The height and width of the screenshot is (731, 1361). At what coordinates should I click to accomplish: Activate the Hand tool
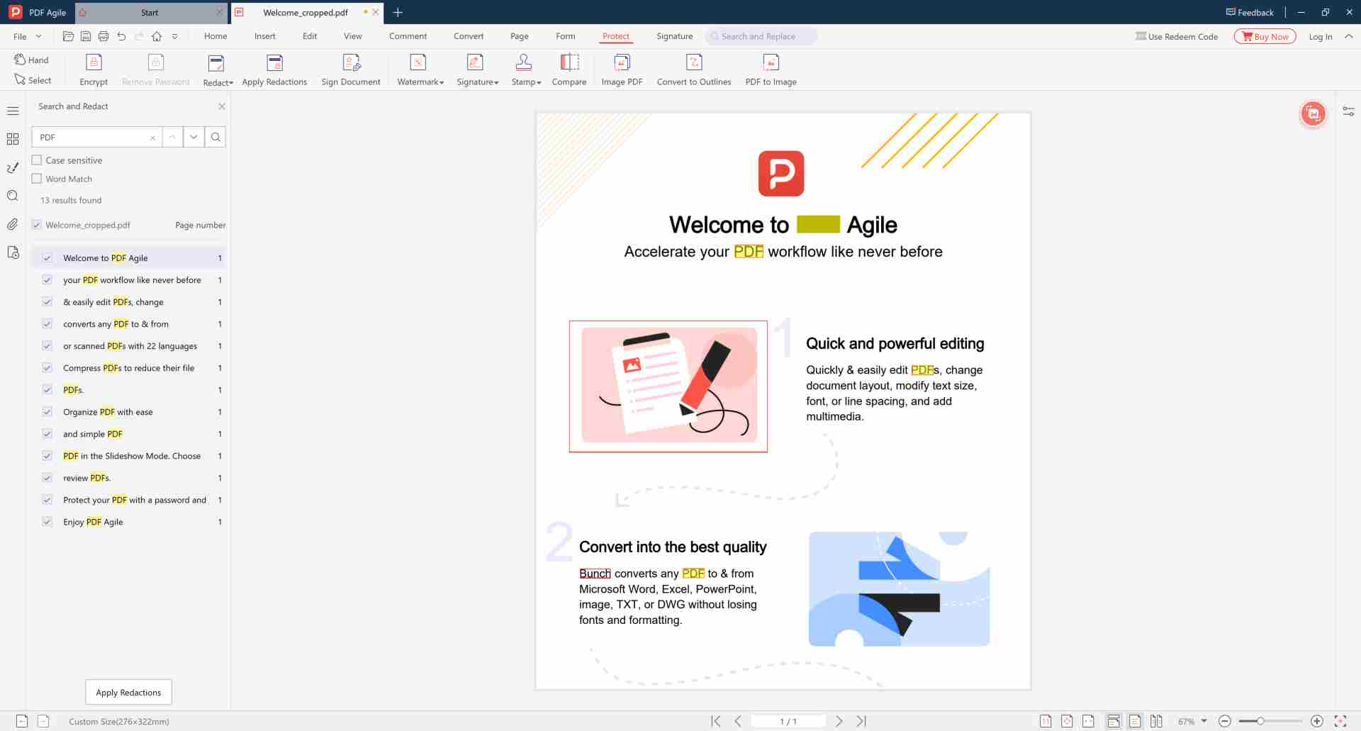(x=32, y=60)
